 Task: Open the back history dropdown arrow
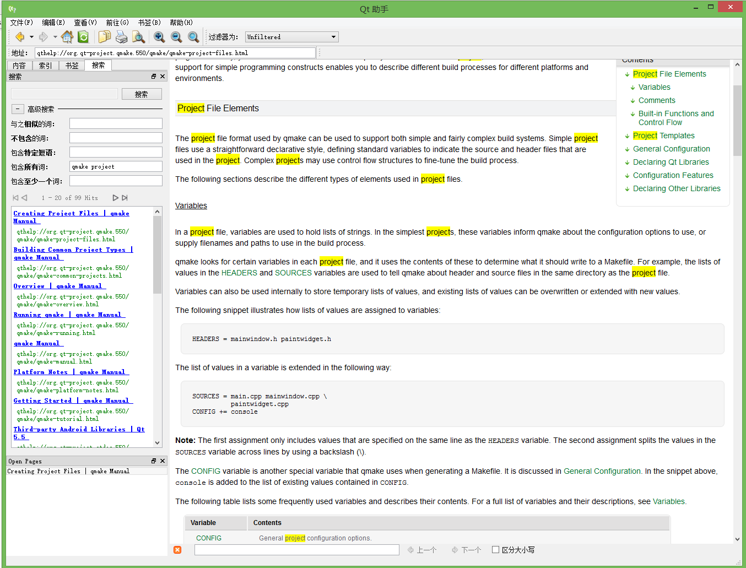31,37
